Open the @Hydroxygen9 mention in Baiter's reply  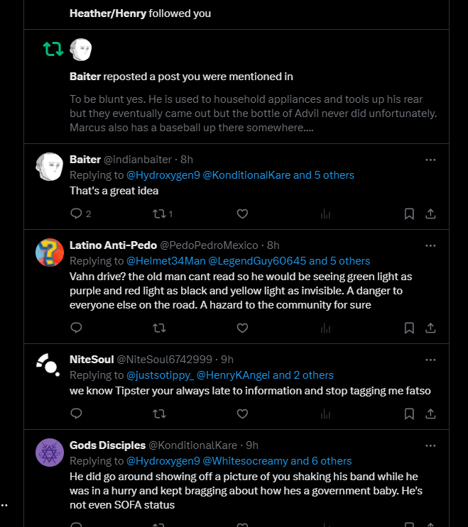point(163,175)
